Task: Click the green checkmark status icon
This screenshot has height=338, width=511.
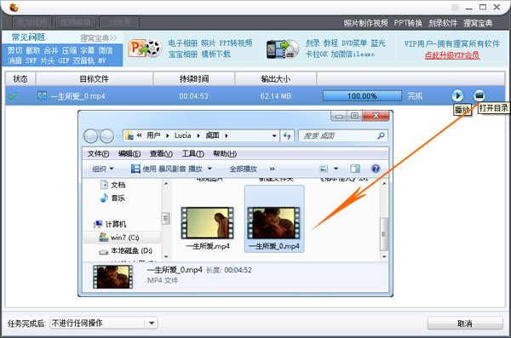Action: 13,96
